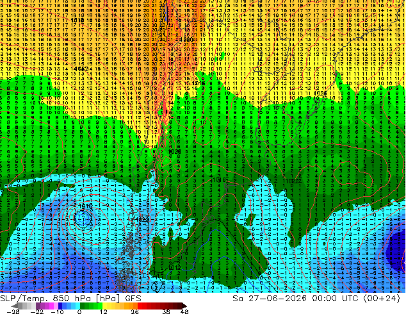Click the '38' legend value
This screenshot has width=406, height=314.
point(166,311)
